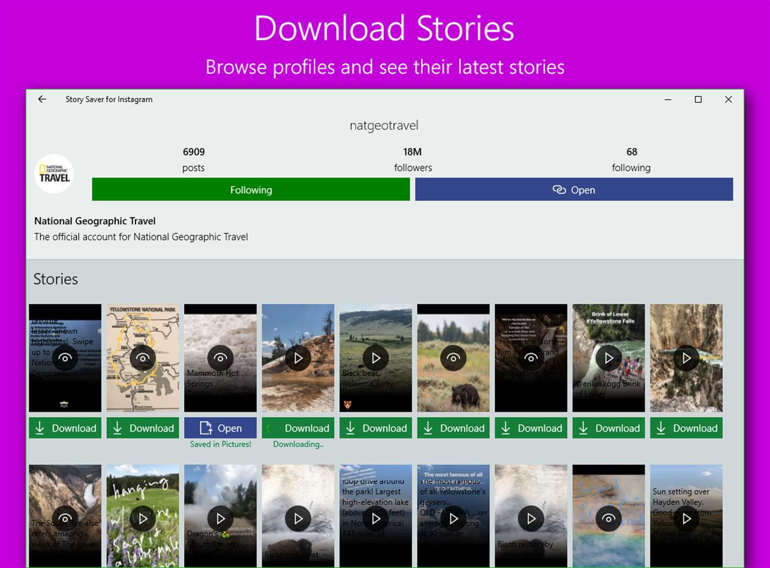Screen dimensions: 770x568
Task: Click the 18M followers count
Action: 412,152
